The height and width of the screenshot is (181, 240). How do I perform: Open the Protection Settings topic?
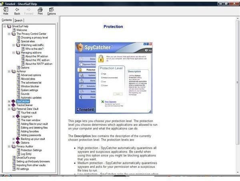(x=31, y=150)
